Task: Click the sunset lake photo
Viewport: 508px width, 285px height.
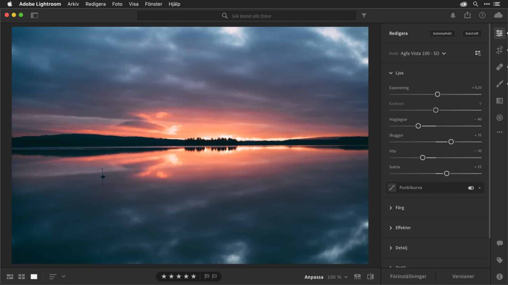Action: tap(190, 145)
